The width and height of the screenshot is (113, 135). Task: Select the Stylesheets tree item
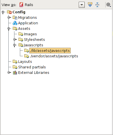34,40
